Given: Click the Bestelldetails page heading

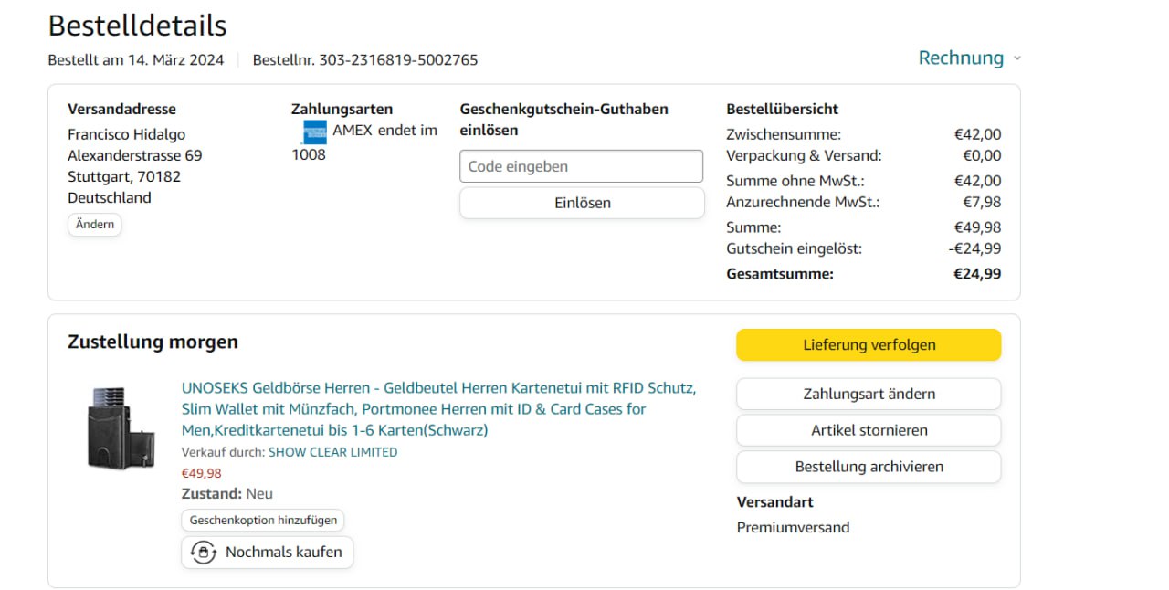Looking at the screenshot, I should 137,25.
